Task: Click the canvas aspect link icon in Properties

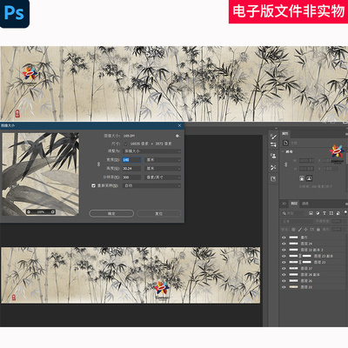Action: pos(286,164)
